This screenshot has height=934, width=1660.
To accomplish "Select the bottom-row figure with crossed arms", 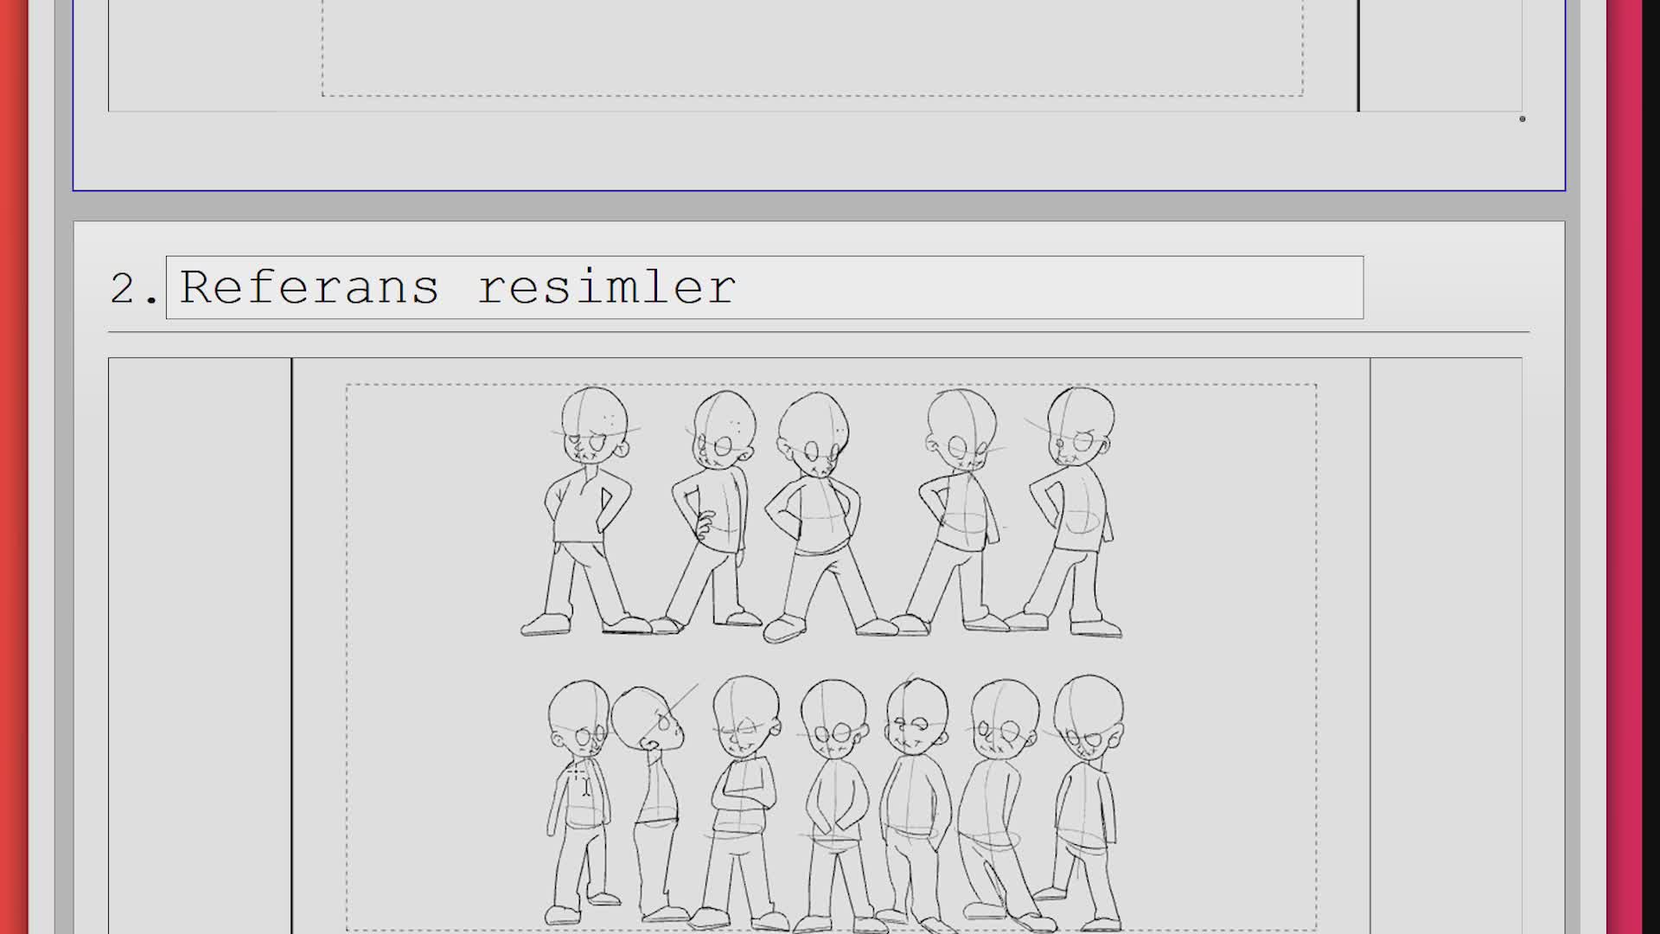I will tap(739, 803).
